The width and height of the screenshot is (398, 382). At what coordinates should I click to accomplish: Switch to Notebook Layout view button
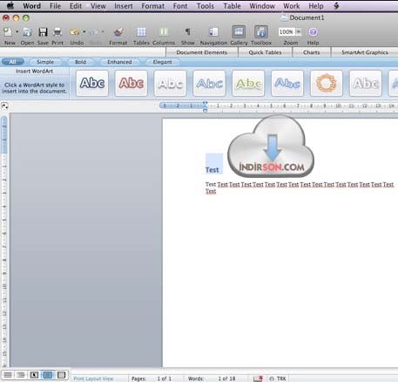61,375
